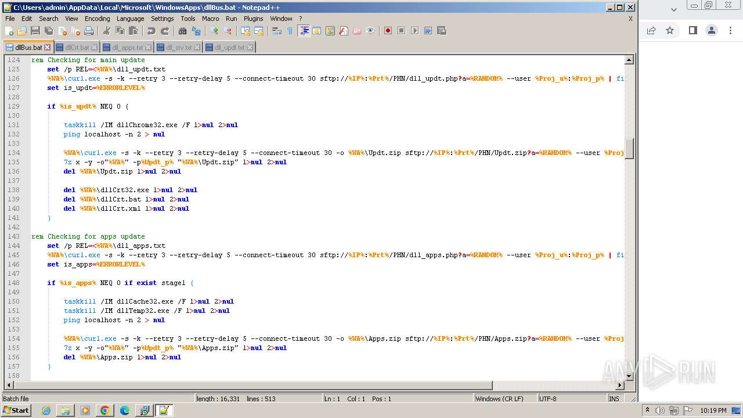Screen dimensions: 743x418
Task: Zoom in using the Zoom In icon
Action: tap(214, 31)
